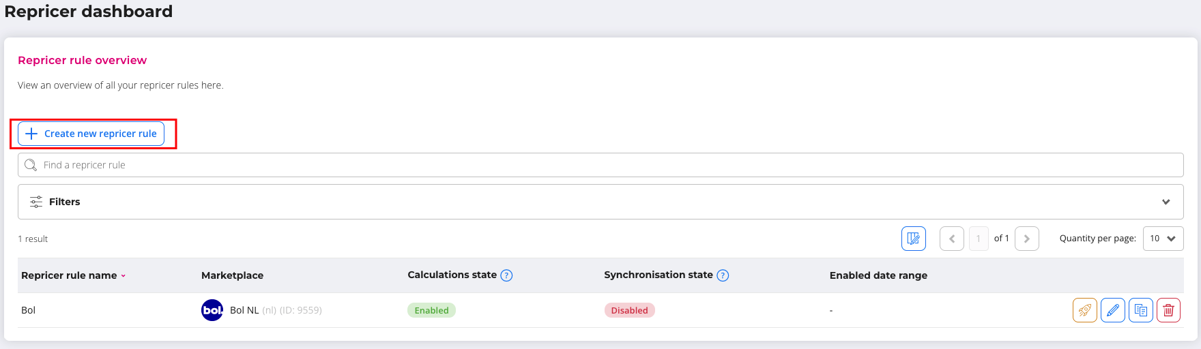1201x349 pixels.
Task: Edit the Bol rule with the pencil icon
Action: [1112, 310]
